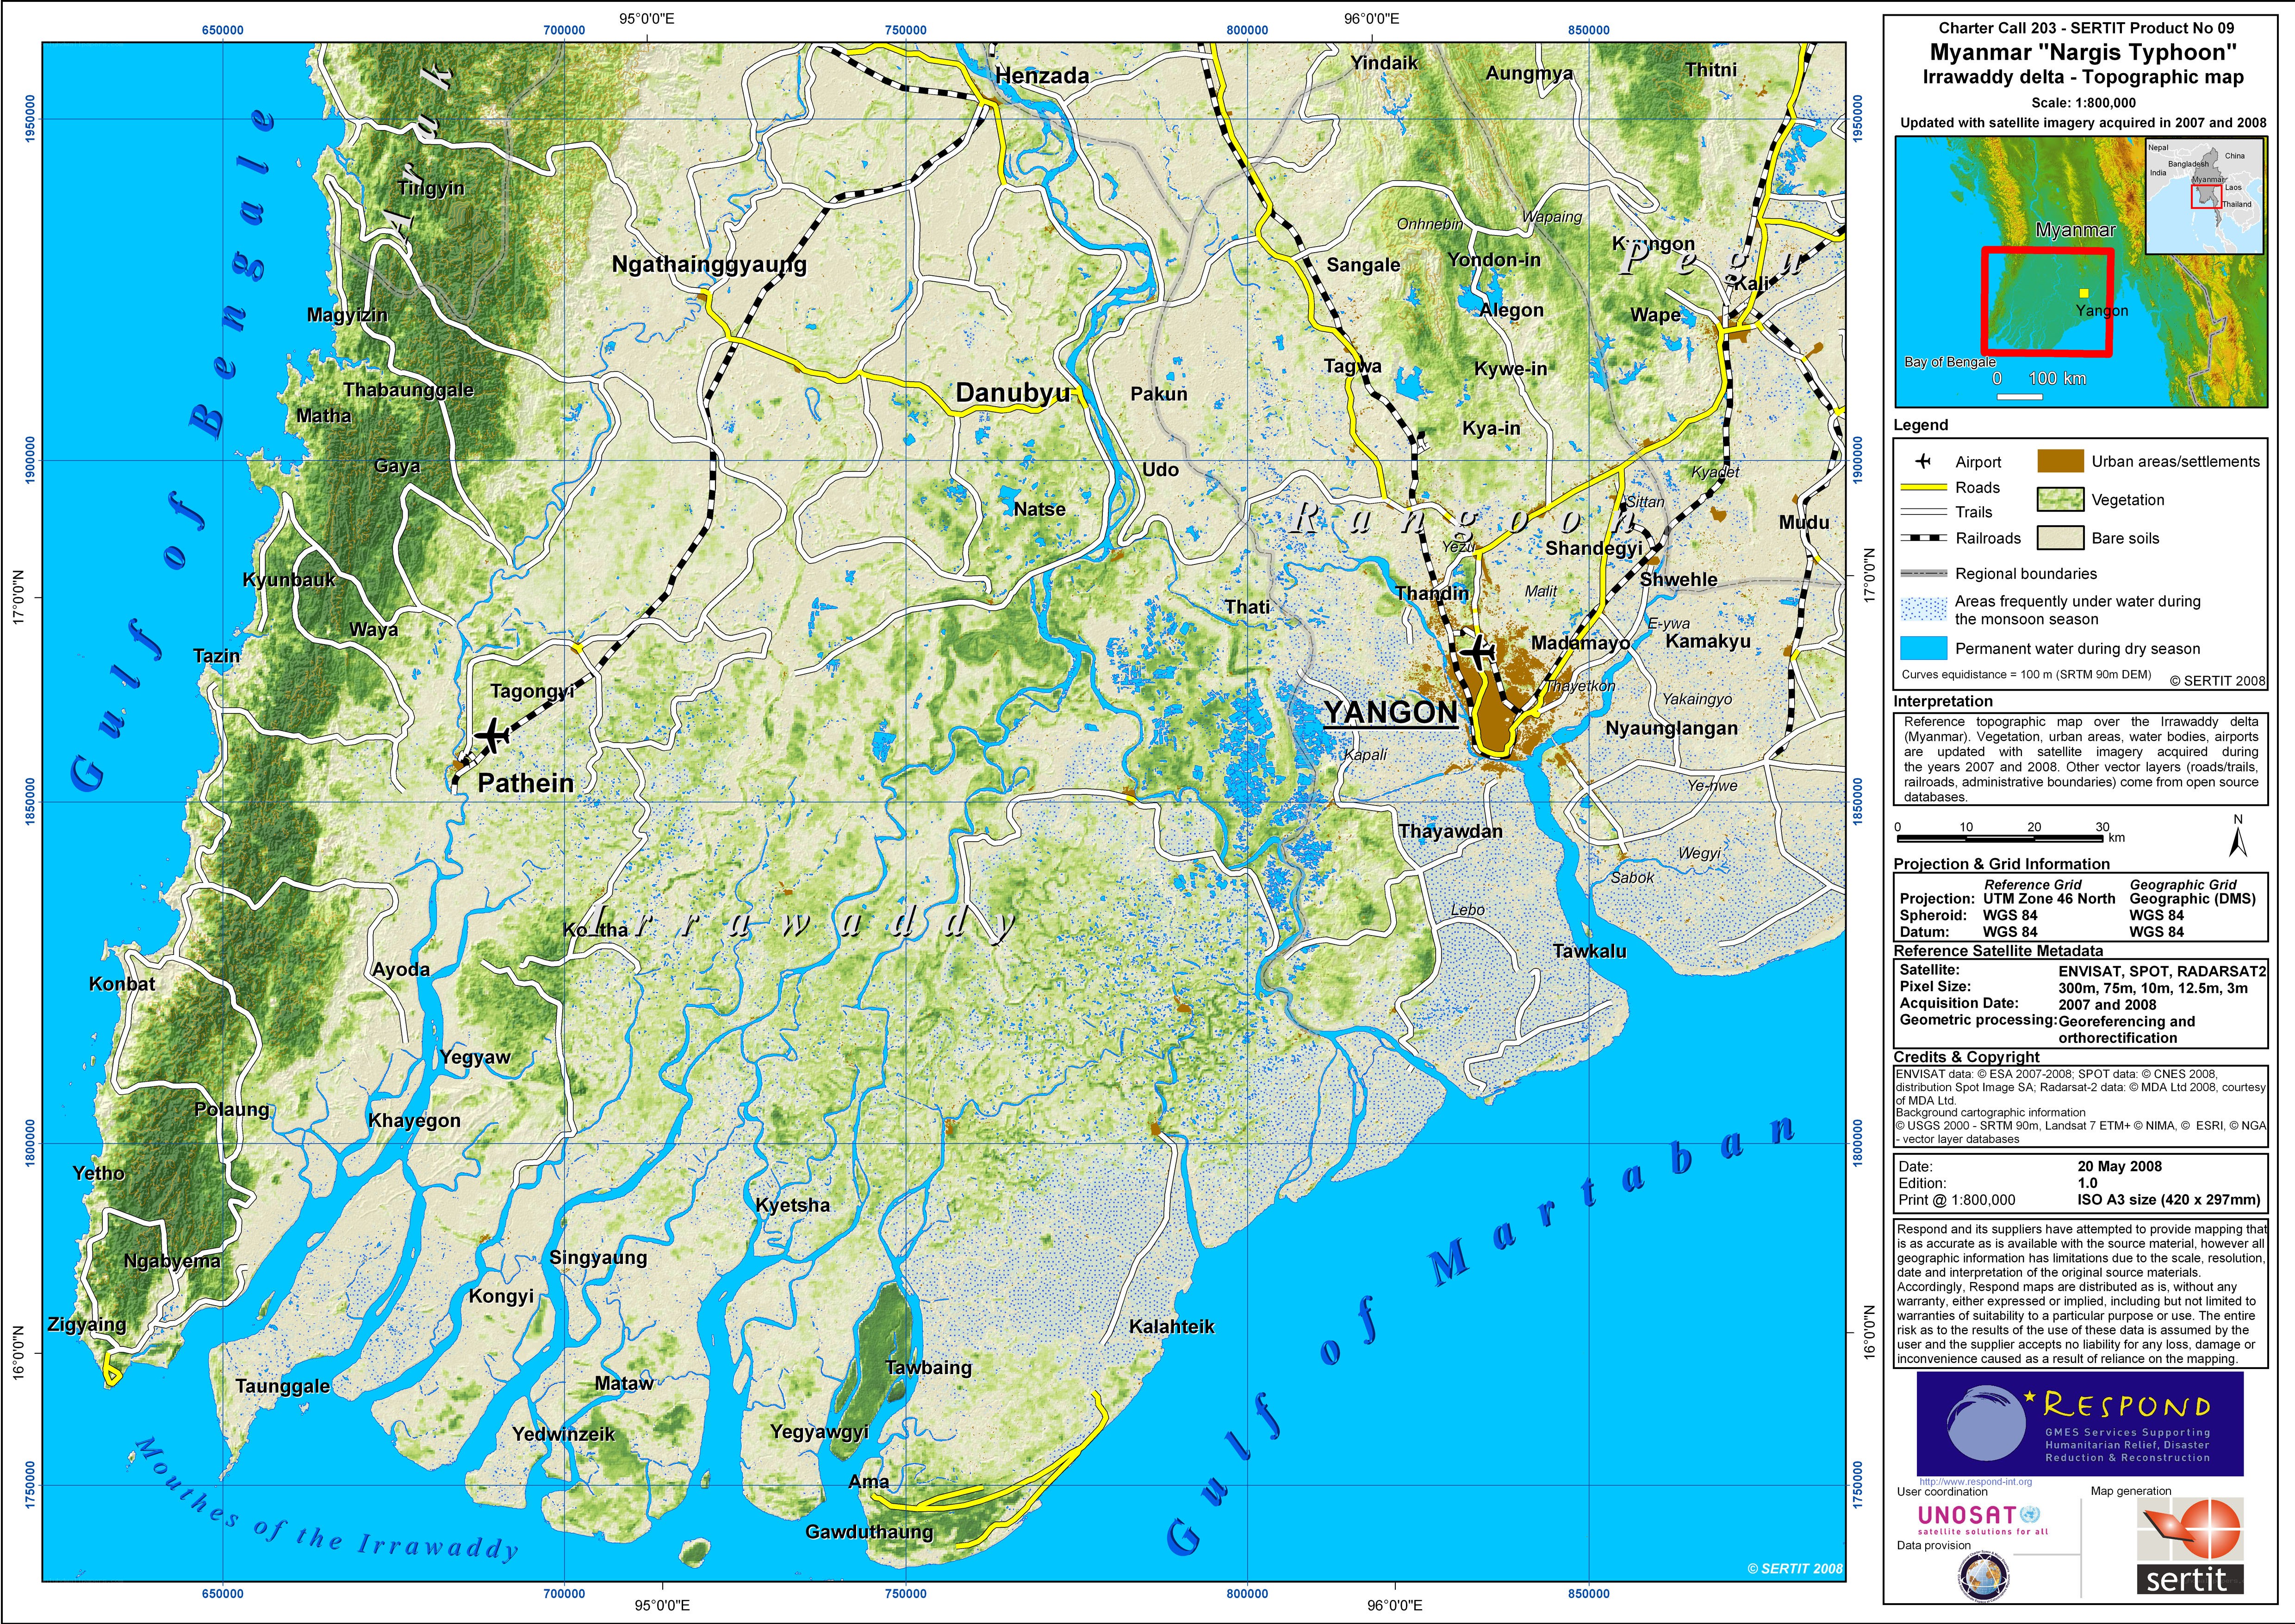Click the yellow Roads line in the legend
The image size is (2295, 1624).
point(1923,487)
